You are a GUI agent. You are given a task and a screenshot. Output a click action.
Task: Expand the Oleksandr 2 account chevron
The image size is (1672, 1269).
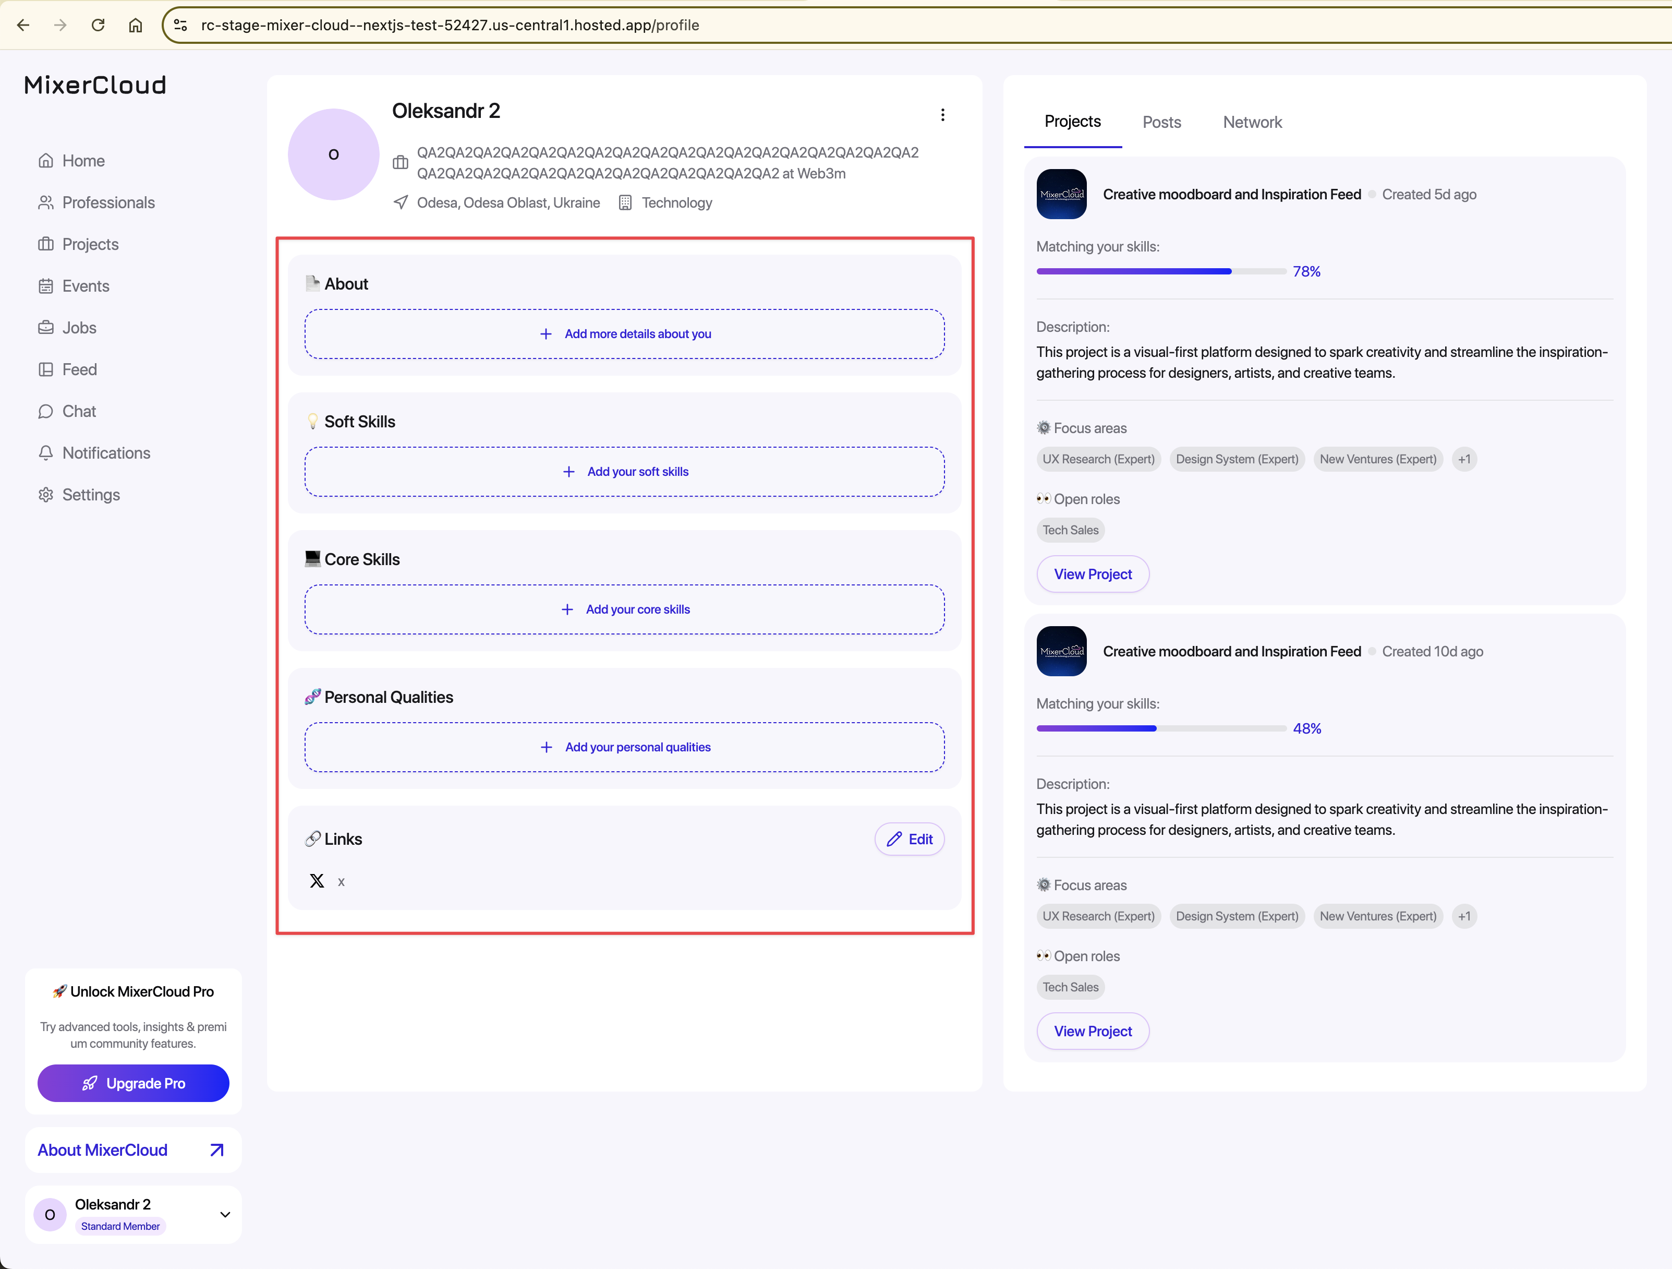224,1215
